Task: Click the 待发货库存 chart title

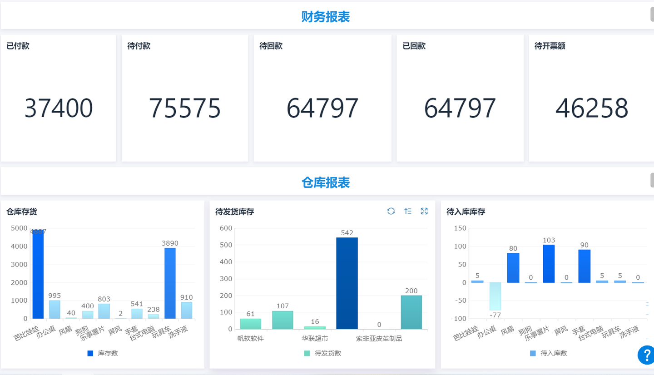Action: 235,212
